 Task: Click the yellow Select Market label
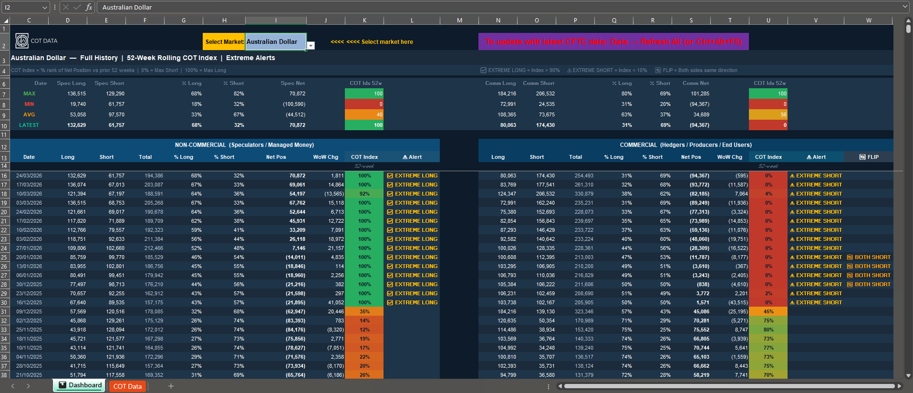click(x=224, y=42)
